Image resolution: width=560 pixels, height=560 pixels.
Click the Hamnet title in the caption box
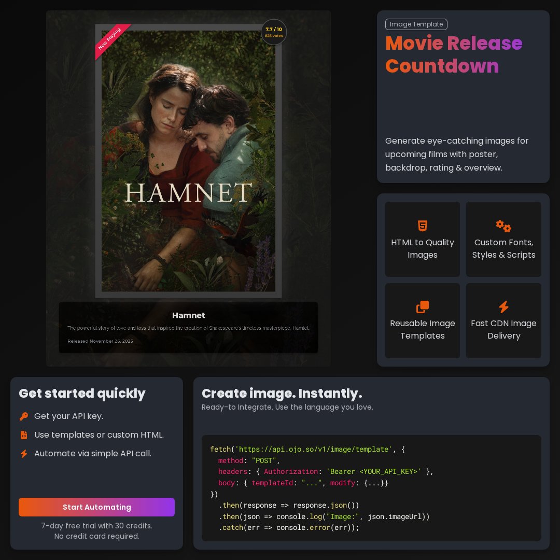tap(188, 315)
